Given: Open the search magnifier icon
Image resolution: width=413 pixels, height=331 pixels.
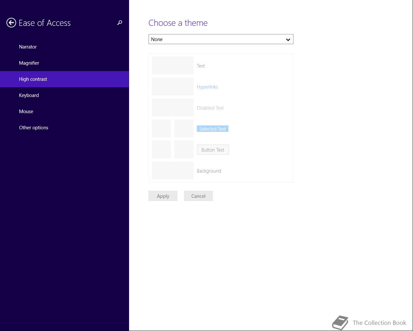Looking at the screenshot, I should point(120,23).
